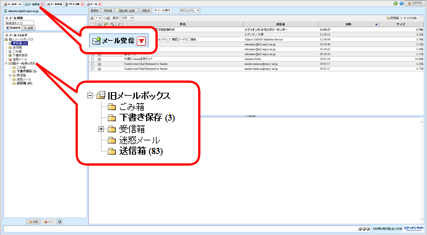This screenshot has width=427, height=235.
Task: Go to next page arrow icon
Action: click(x=108, y=18)
